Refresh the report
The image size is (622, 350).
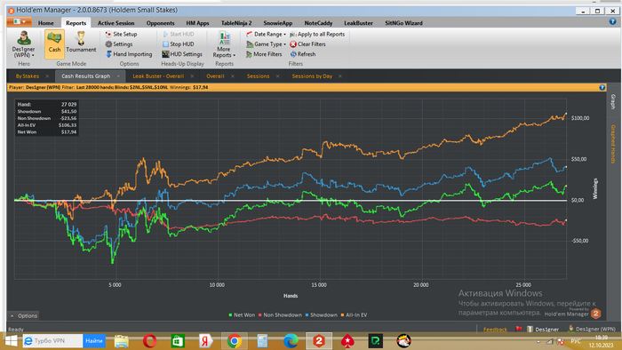[x=303, y=54]
